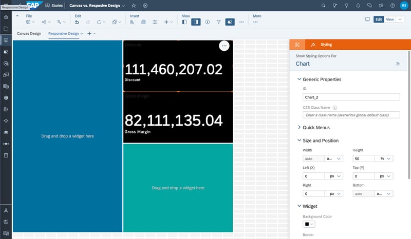Click the Insert chart icon

(x=132, y=22)
